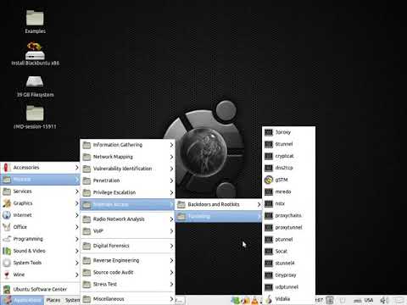Expand the Source code Audit arrow
This screenshot has width=407, height=305.
coord(171,272)
